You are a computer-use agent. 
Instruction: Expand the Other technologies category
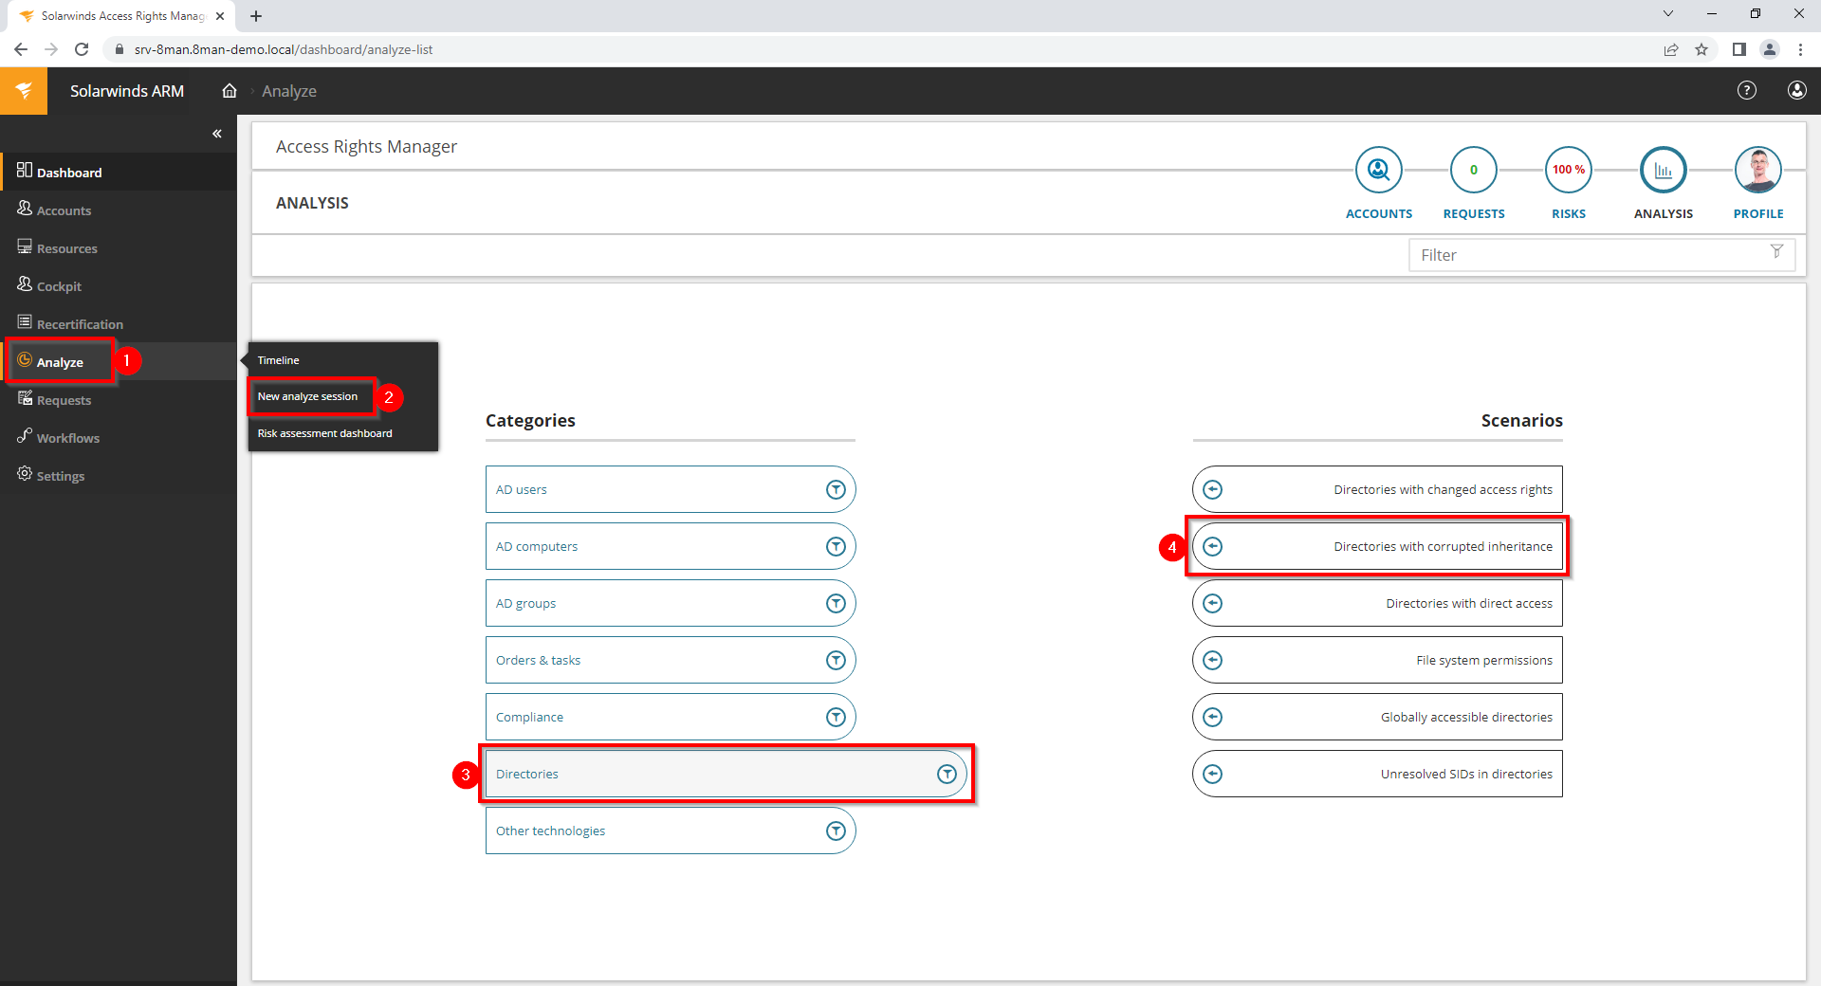[x=836, y=831]
